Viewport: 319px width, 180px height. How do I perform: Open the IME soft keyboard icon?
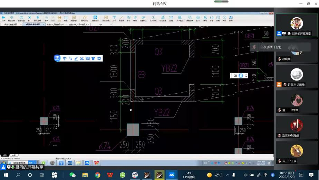[87, 58]
